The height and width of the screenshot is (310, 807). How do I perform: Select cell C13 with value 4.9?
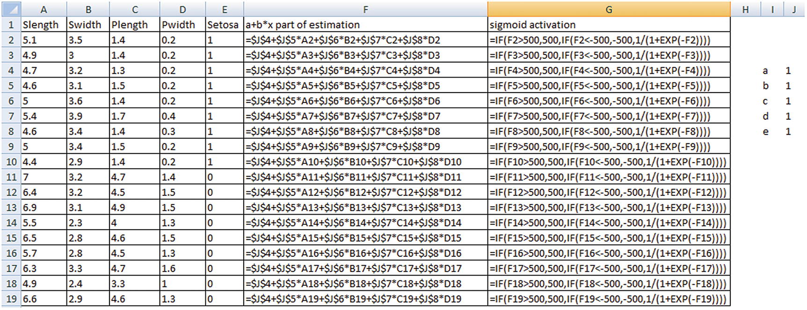[134, 208]
